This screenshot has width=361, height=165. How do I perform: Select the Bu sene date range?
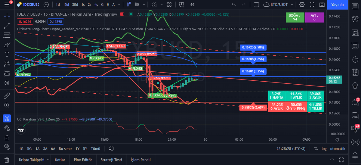(x=65, y=149)
